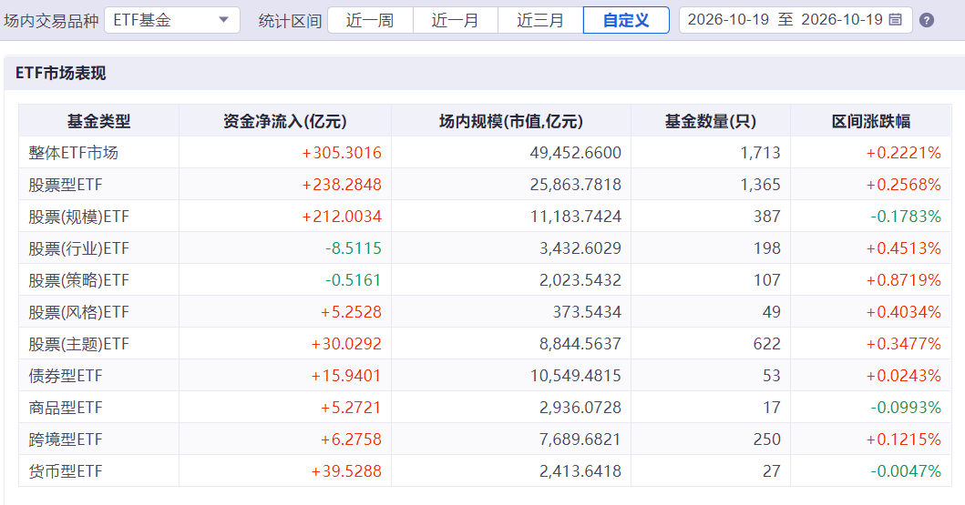Select the 股票(主题)ETF row label
Screen dimensions: 965x505
pyautogui.click(x=78, y=344)
